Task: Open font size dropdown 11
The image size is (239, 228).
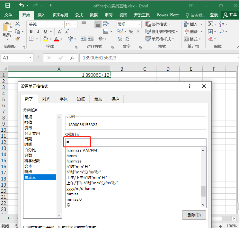Action: (75, 24)
